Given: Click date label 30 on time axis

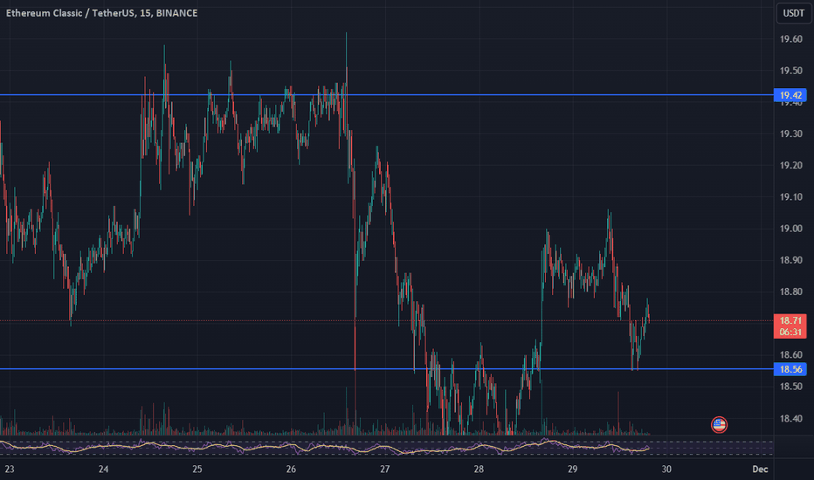Looking at the screenshot, I should pyautogui.click(x=666, y=470).
